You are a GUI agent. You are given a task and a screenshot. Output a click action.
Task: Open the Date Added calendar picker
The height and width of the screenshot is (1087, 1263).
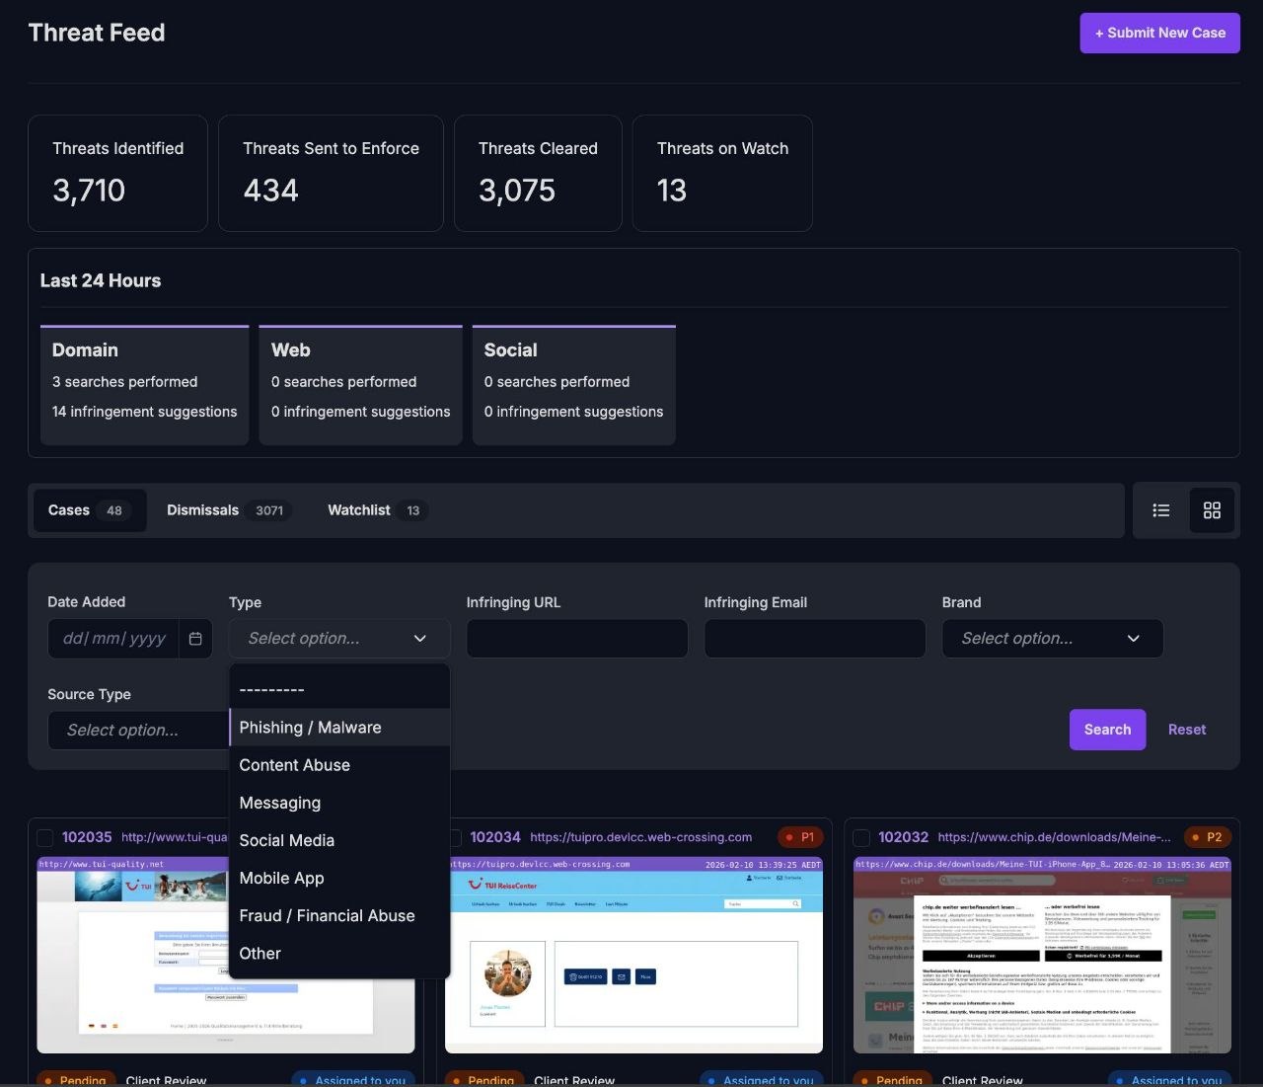pyautogui.click(x=195, y=639)
